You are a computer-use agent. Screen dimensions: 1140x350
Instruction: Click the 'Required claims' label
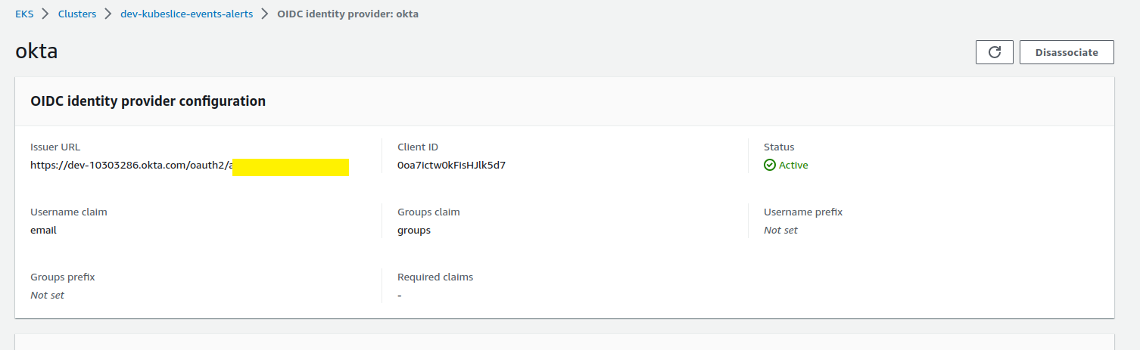pos(435,277)
